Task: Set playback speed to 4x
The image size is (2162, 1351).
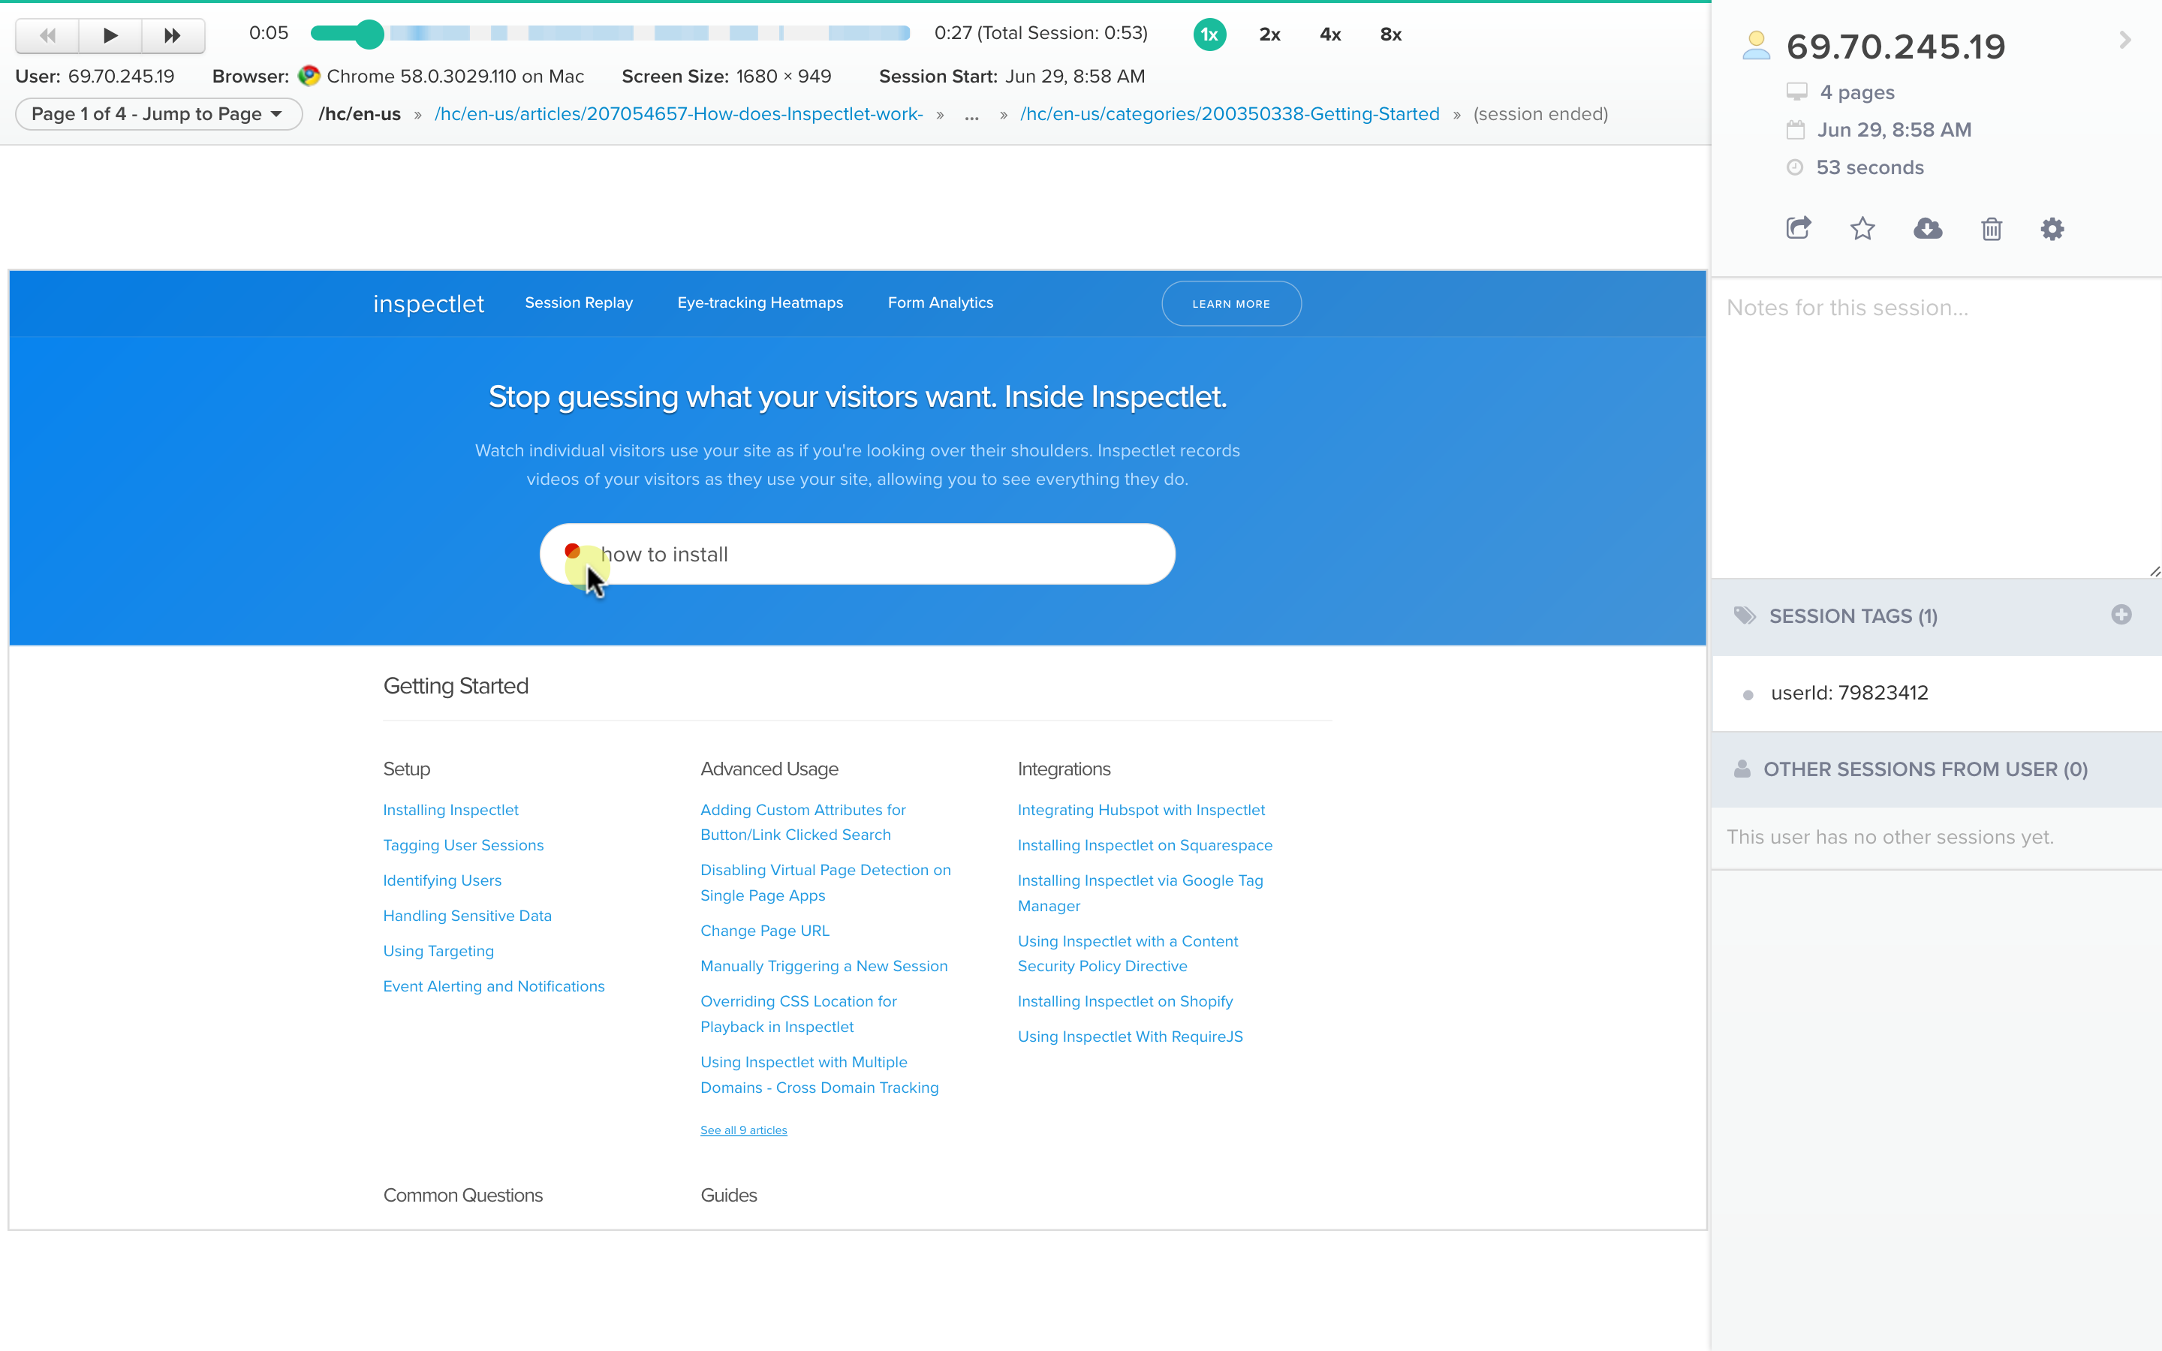Action: click(1330, 35)
